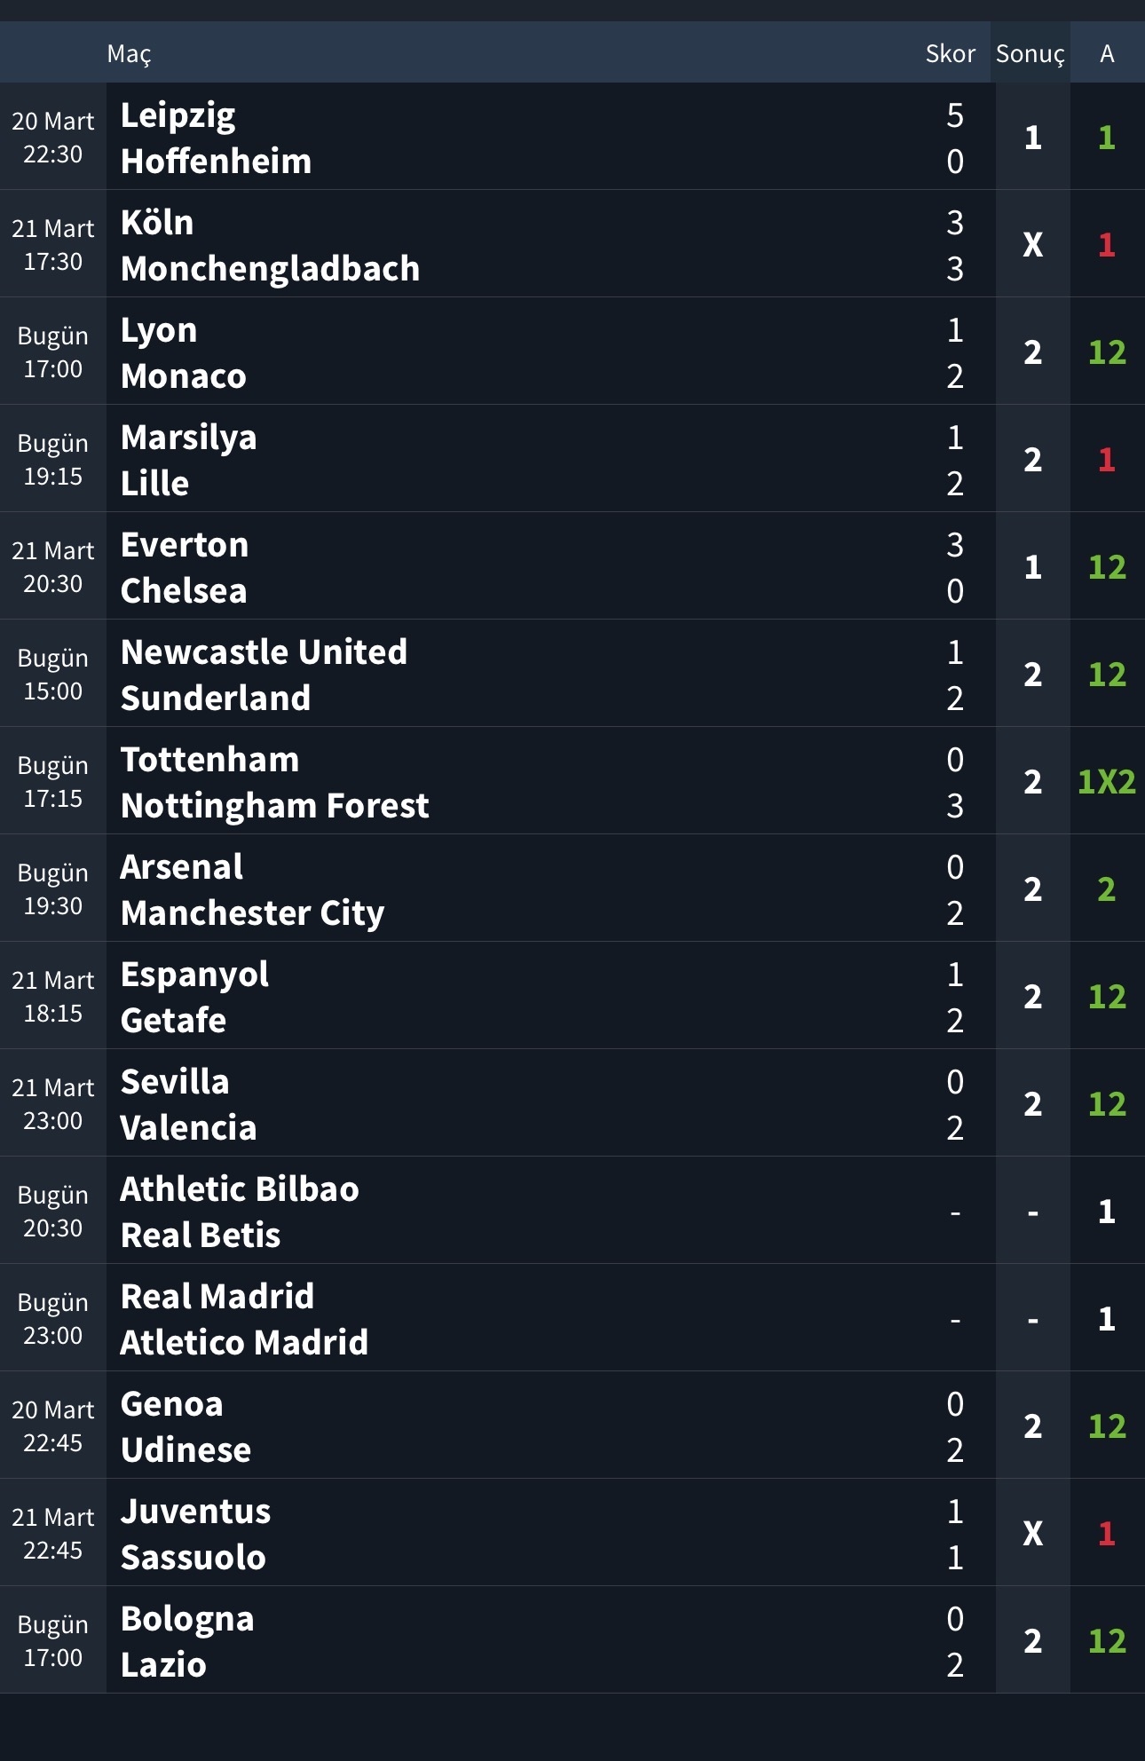Select the Juventus match X result
The width and height of the screenshot is (1145, 1761).
point(1032,1534)
